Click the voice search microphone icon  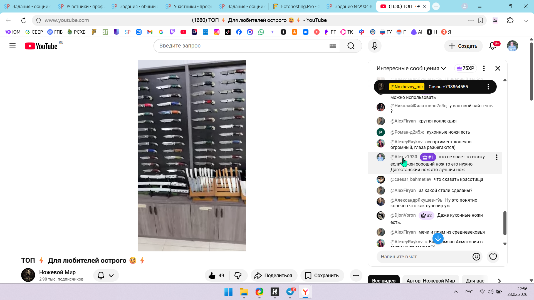[374, 46]
